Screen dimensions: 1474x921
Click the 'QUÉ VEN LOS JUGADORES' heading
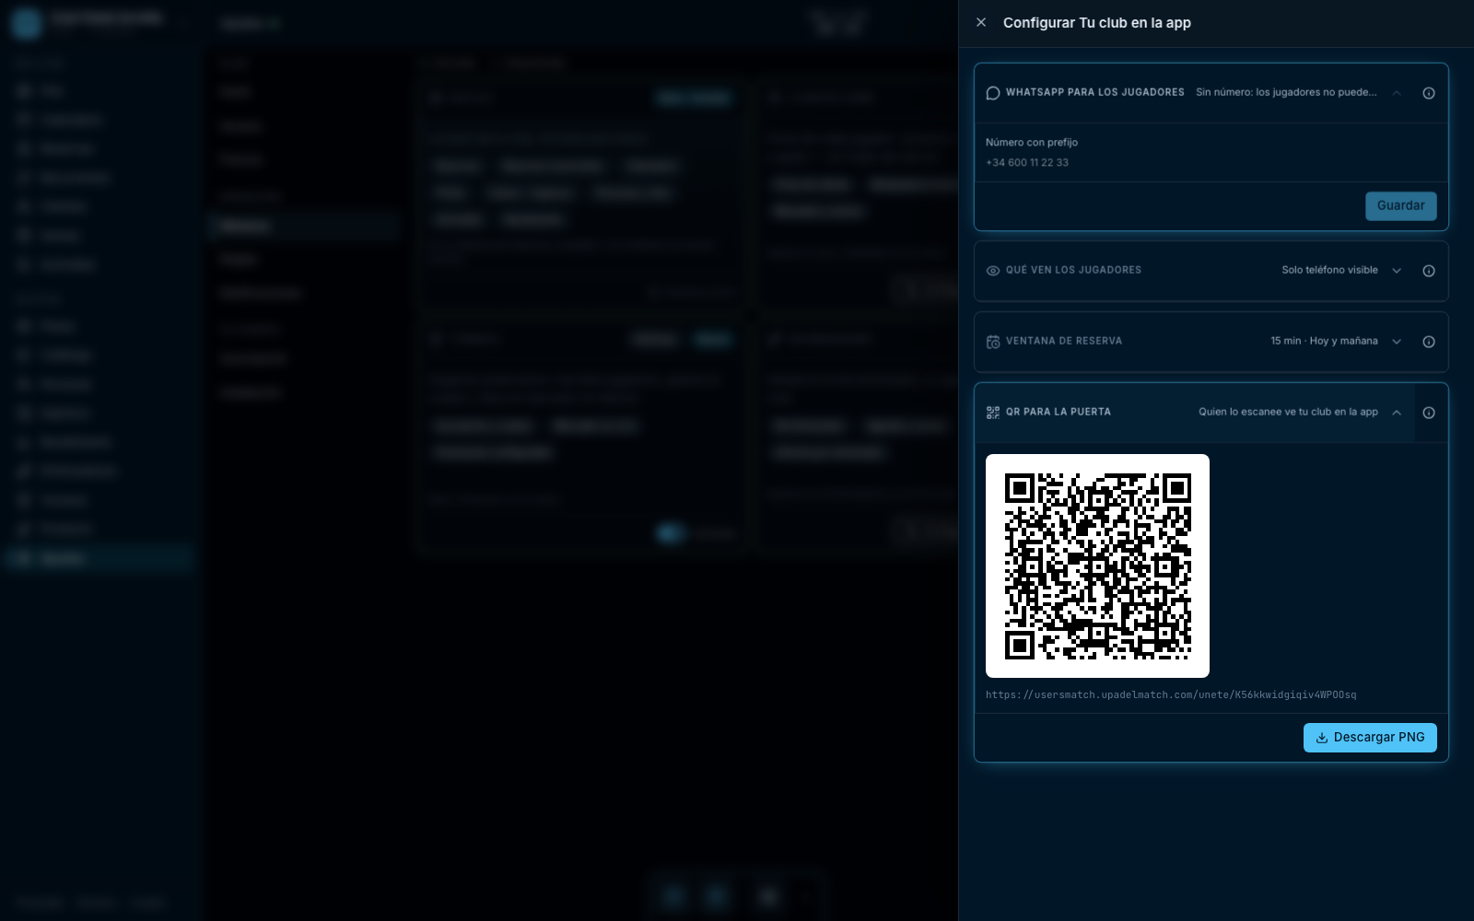(1073, 270)
